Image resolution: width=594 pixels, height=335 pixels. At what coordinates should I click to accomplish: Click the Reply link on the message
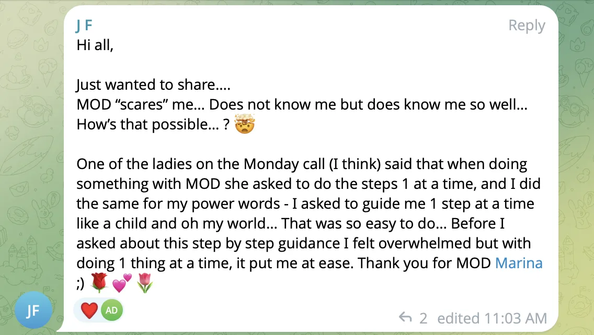[527, 26]
